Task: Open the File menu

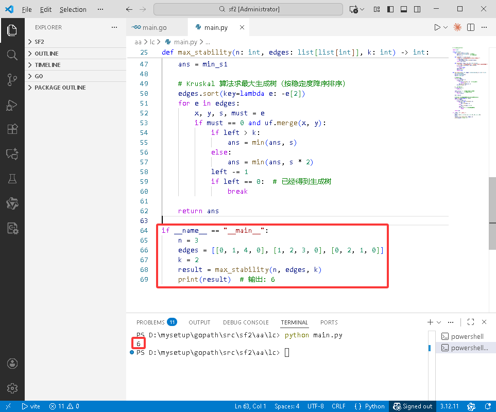Action: [27, 9]
